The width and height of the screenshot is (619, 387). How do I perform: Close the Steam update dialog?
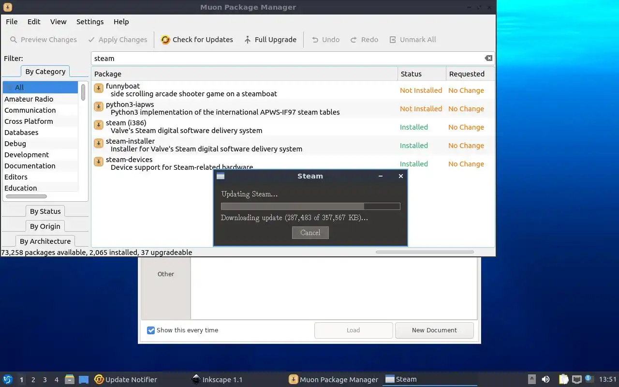click(x=401, y=176)
